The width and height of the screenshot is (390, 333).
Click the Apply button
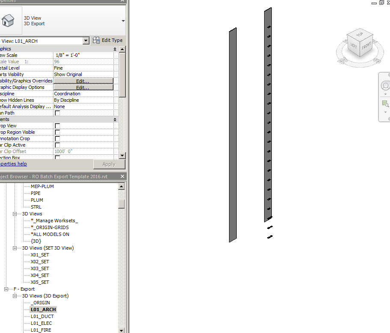109,165
